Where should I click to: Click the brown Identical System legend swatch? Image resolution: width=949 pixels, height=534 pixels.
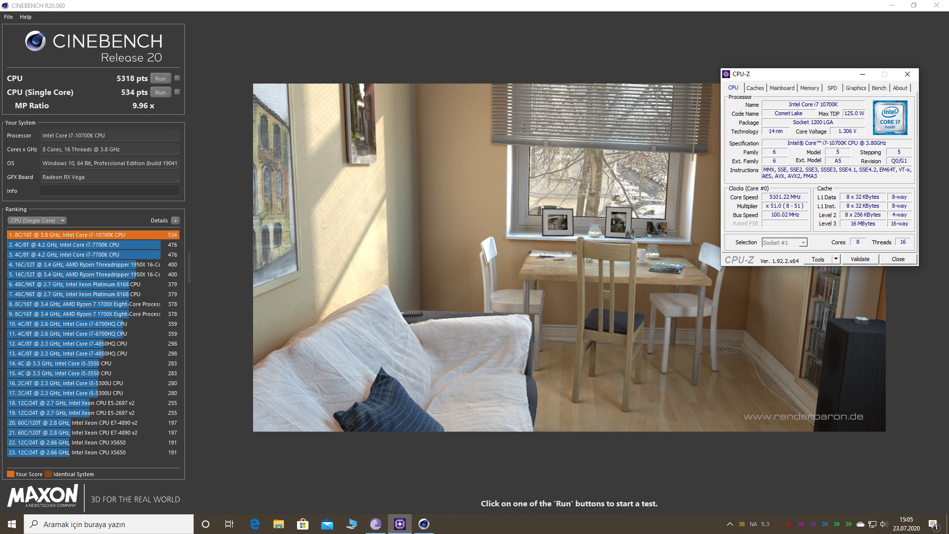(x=48, y=474)
